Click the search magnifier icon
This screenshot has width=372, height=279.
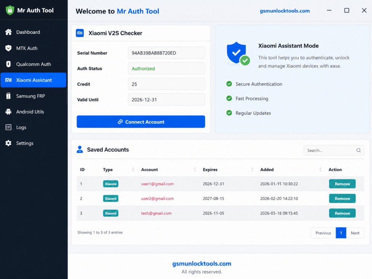click(x=359, y=150)
